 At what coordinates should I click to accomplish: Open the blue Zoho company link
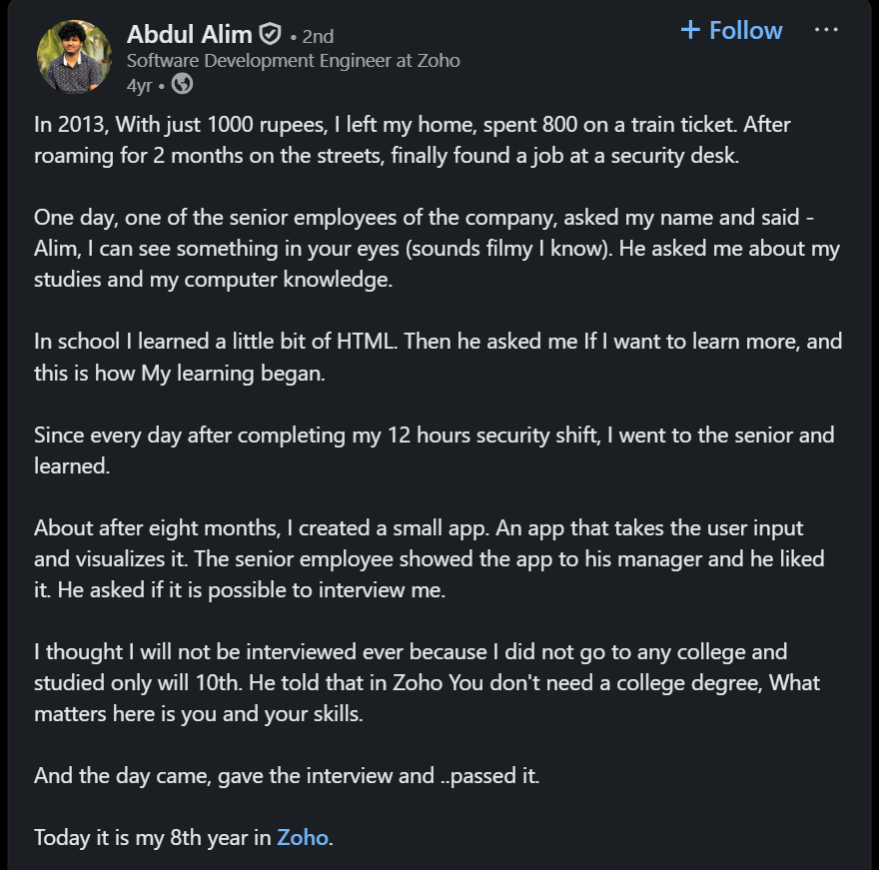coord(303,837)
